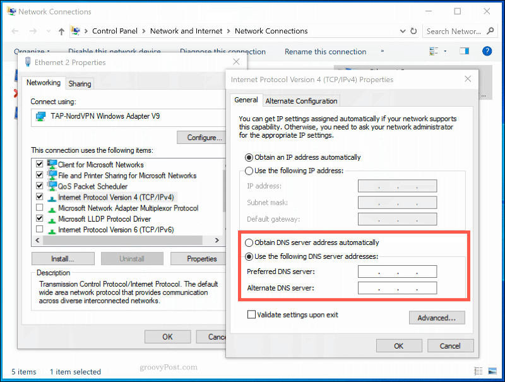This screenshot has height=382, width=505.
Task: Expand the chevron after Network and Internet
Action: [x=229, y=31]
